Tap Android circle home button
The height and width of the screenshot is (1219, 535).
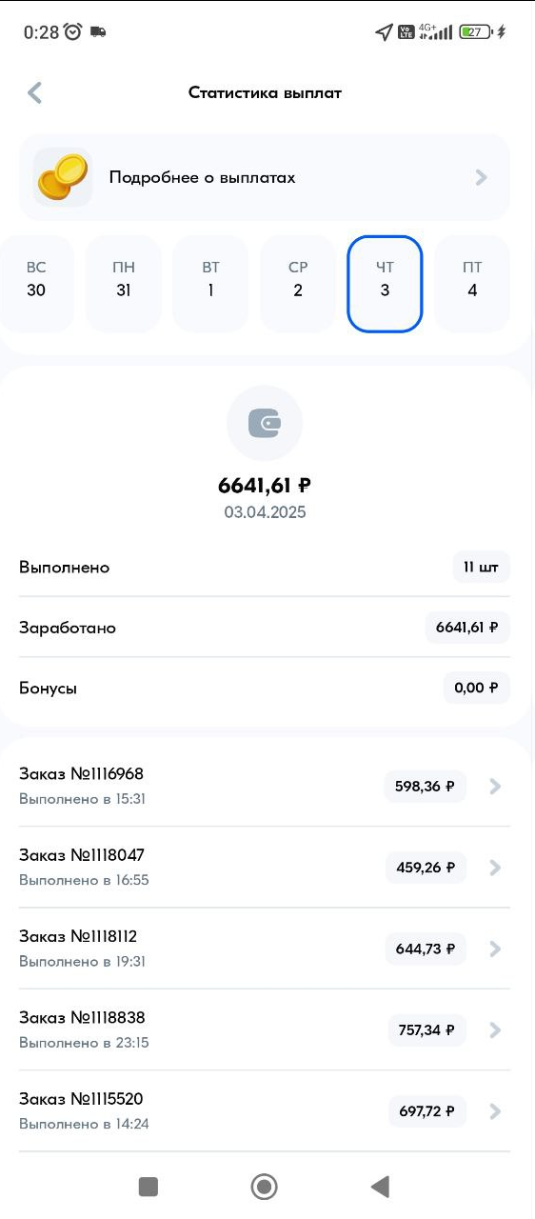[x=264, y=1186]
